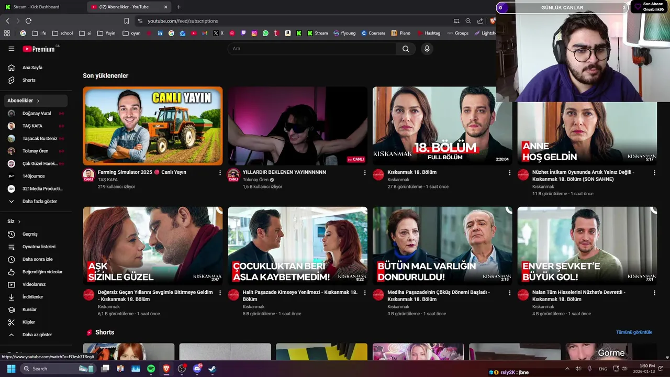Click the YouTube Premium logo

pyautogui.click(x=39, y=49)
